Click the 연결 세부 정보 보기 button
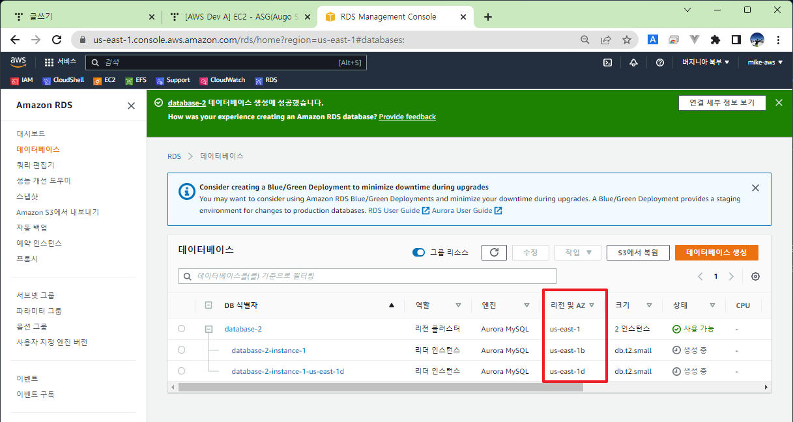 (721, 103)
